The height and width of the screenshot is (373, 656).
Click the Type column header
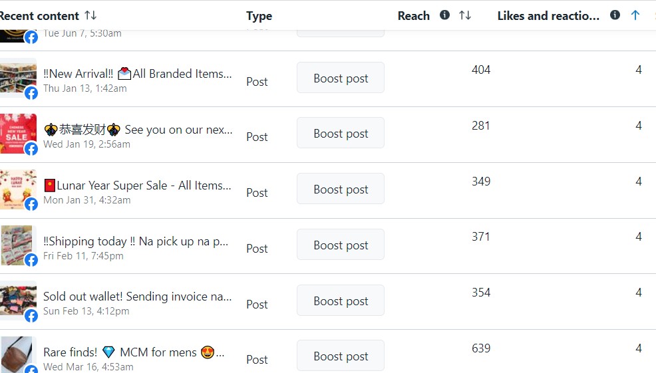[x=259, y=16]
